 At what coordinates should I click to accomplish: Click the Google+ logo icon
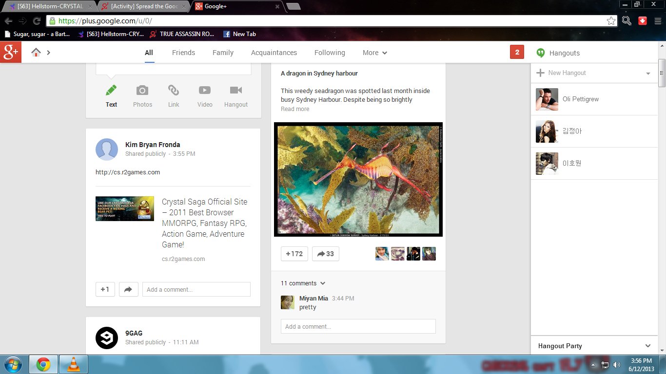11,53
